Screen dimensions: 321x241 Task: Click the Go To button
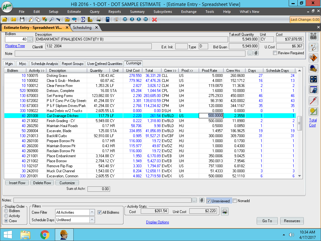[267, 221]
